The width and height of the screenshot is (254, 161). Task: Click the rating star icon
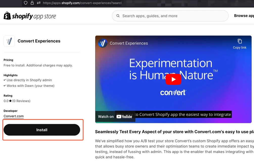[x=10, y=101]
